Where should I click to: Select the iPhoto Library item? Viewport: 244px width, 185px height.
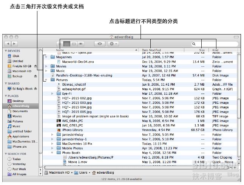pyautogui.click(x=72, y=130)
